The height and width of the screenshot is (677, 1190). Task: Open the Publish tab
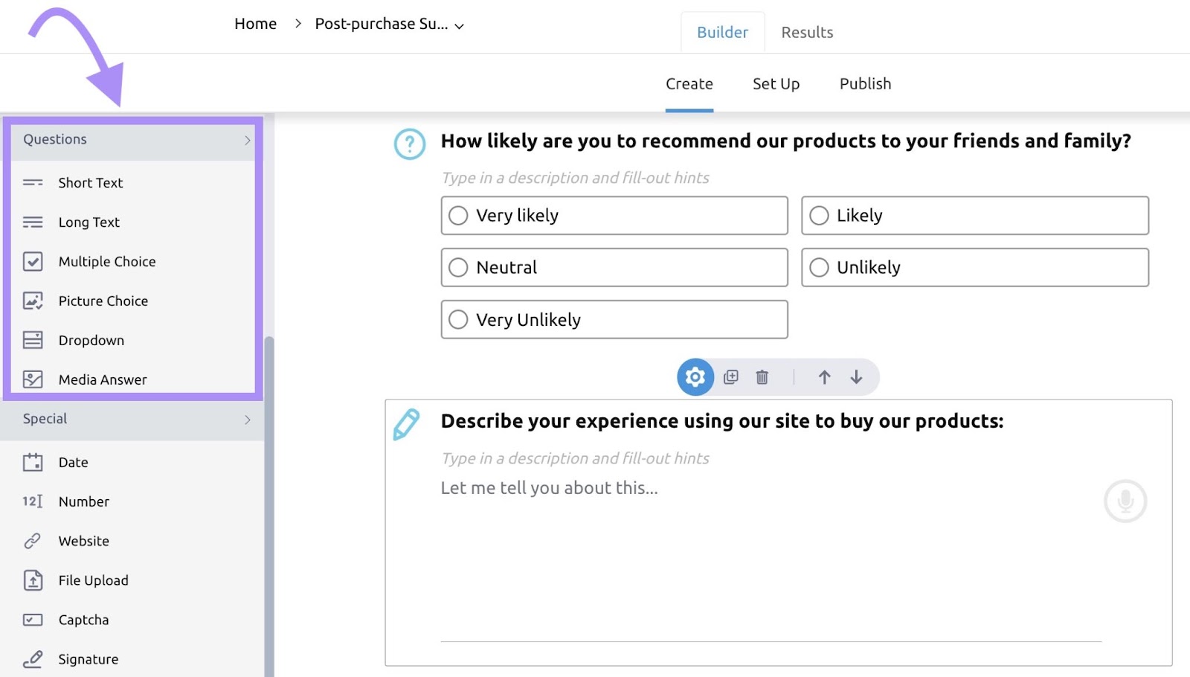pyautogui.click(x=864, y=83)
